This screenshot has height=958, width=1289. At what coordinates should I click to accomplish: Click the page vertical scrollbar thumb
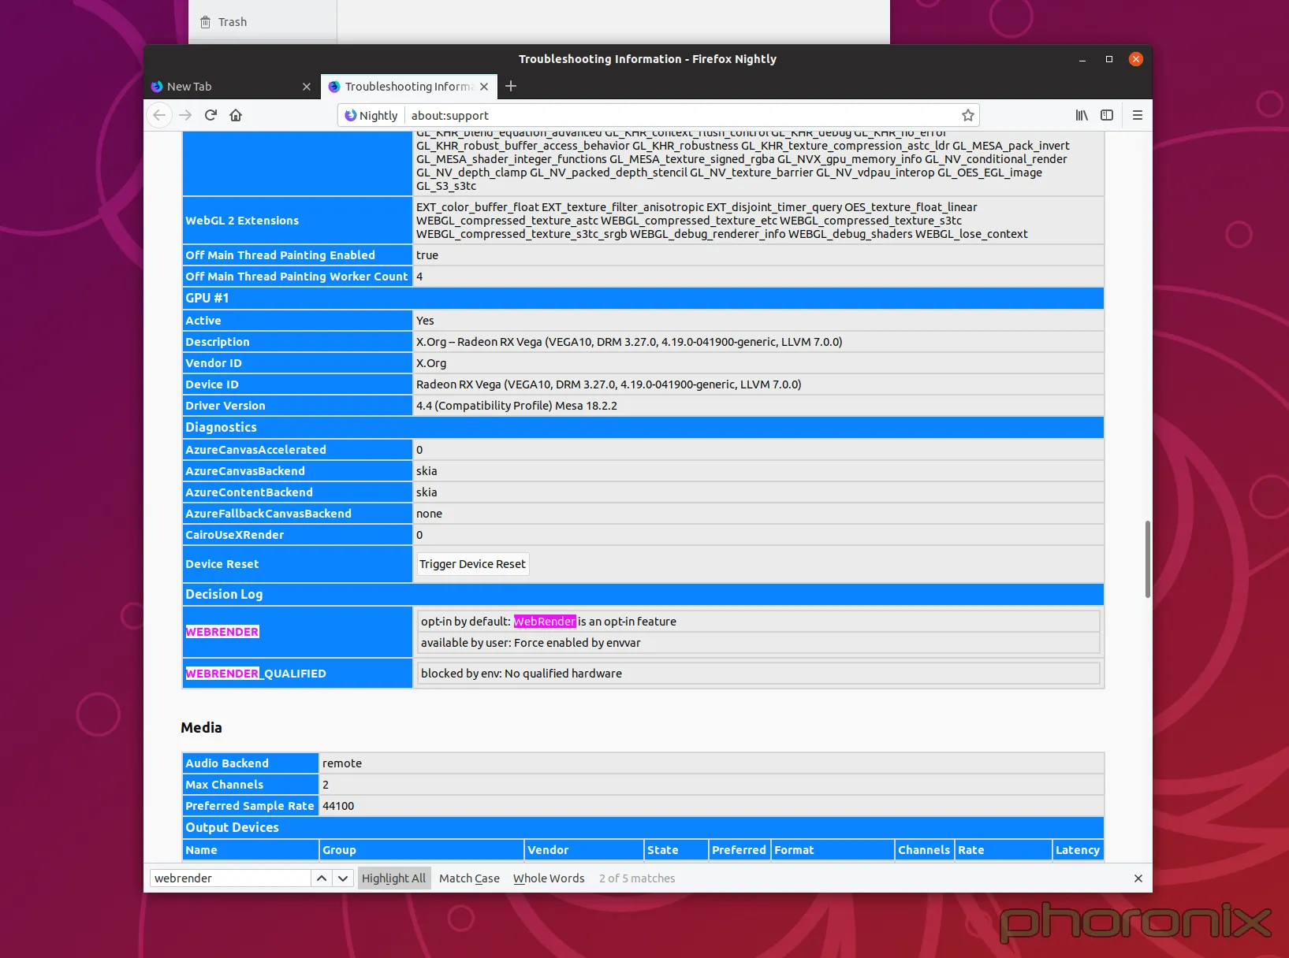1147,559
